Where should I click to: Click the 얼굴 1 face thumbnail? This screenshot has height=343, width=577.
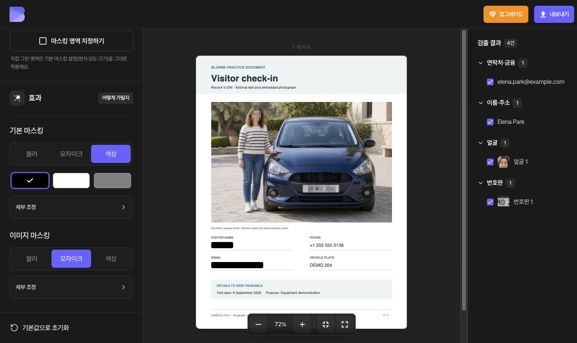(504, 162)
